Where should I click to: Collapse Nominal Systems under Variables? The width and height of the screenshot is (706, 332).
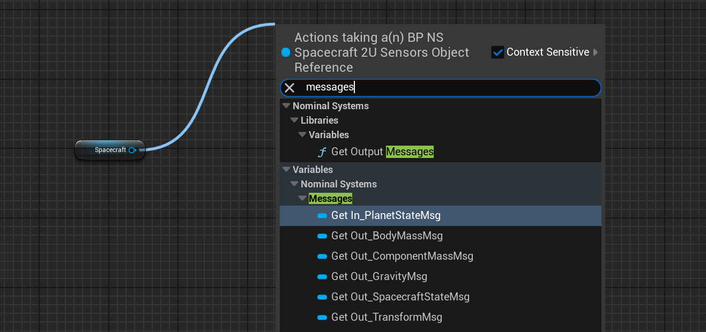point(294,184)
